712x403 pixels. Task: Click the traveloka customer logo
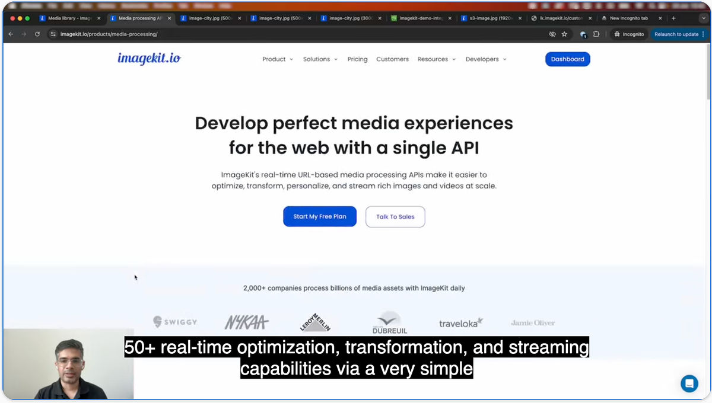click(461, 322)
